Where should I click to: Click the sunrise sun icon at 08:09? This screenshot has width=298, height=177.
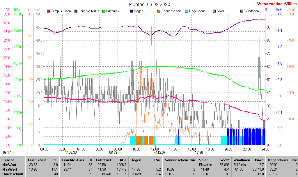coord(119,153)
